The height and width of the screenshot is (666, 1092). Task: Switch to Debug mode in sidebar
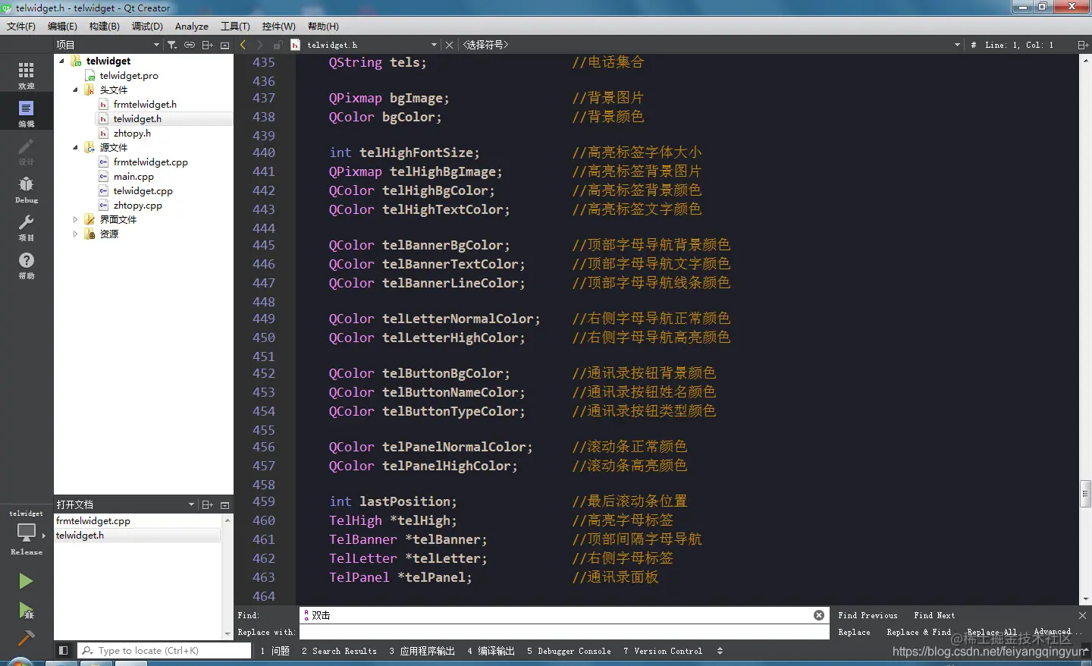27,188
